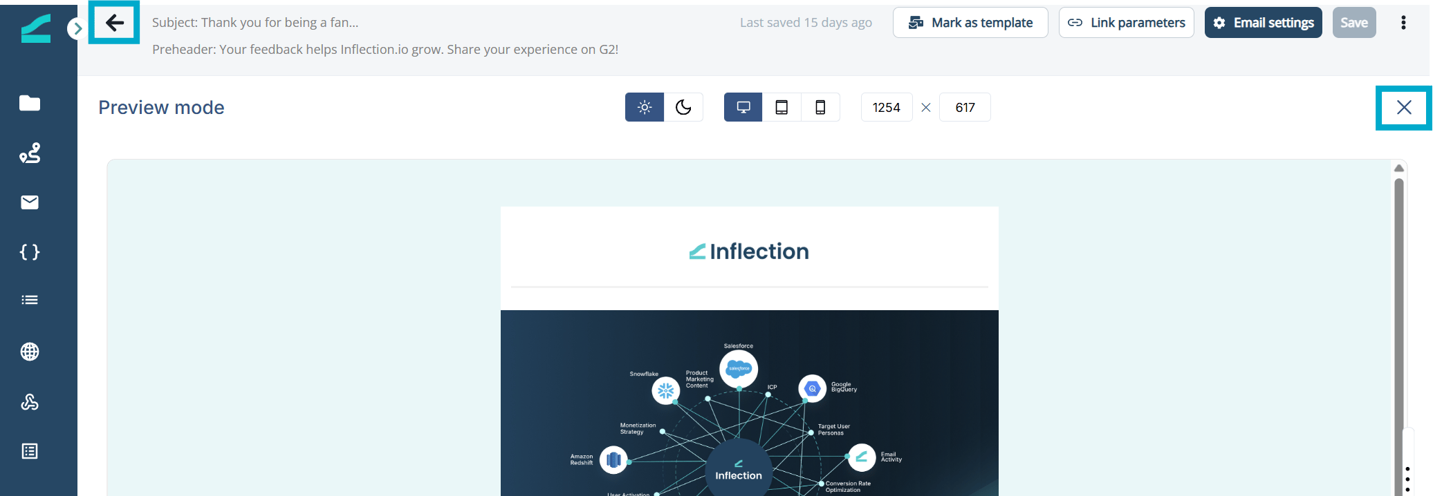Image resolution: width=1433 pixels, height=496 pixels.
Task: Click Last saved 15 days ago text
Action: (x=806, y=22)
